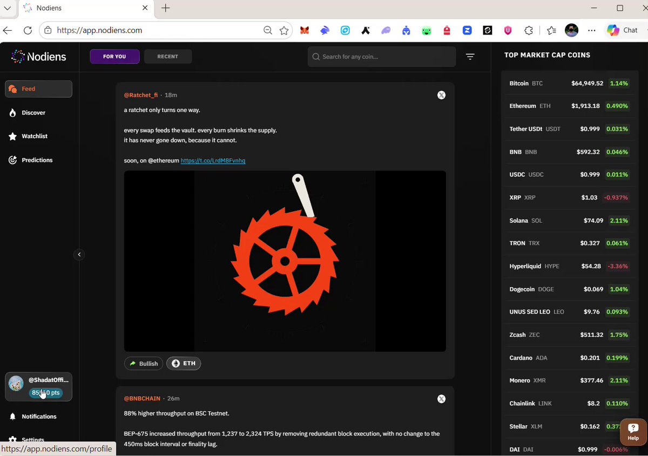Switch to the RECENT feed tab
The height and width of the screenshot is (456, 648).
[x=167, y=57]
